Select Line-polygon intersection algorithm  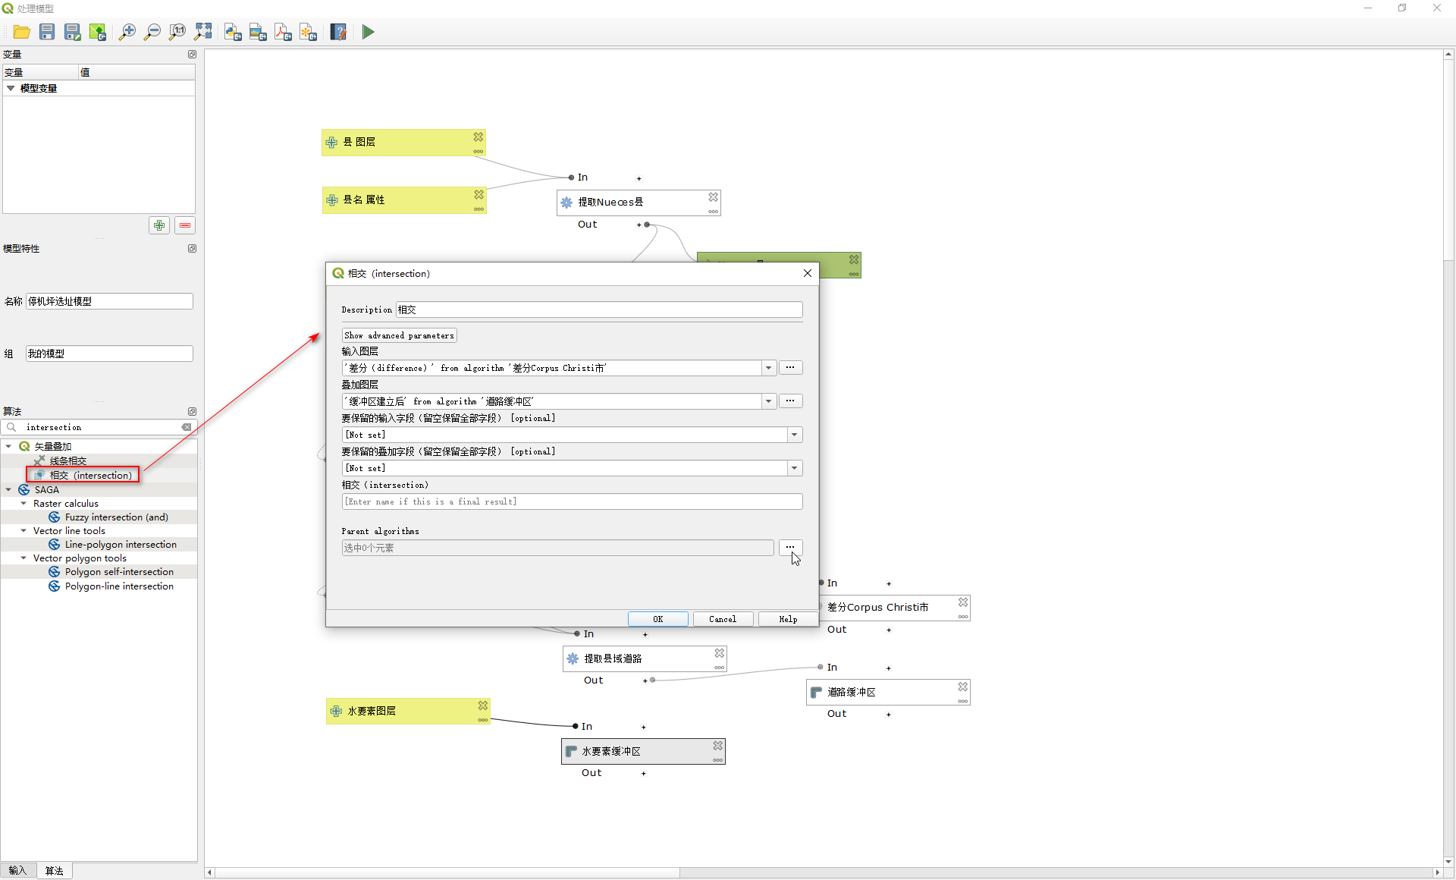(x=120, y=545)
